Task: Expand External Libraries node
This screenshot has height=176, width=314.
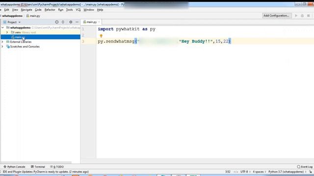Action: click(x=2, y=42)
